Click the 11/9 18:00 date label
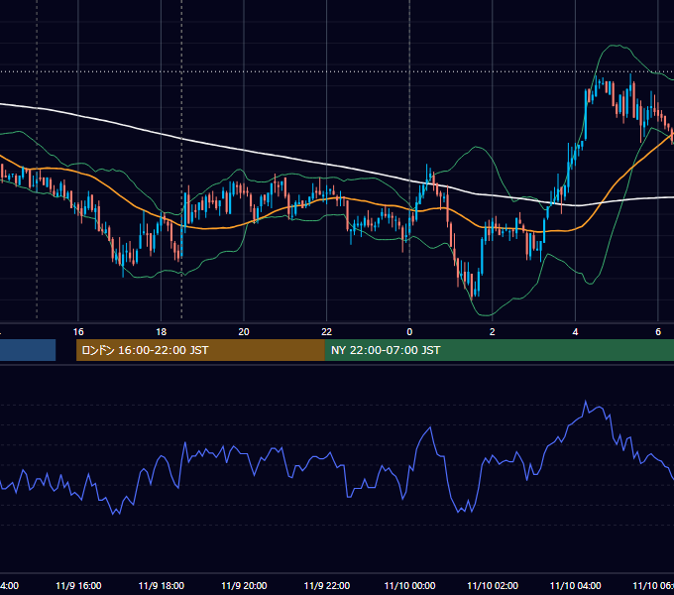The width and height of the screenshot is (674, 595). click(162, 585)
